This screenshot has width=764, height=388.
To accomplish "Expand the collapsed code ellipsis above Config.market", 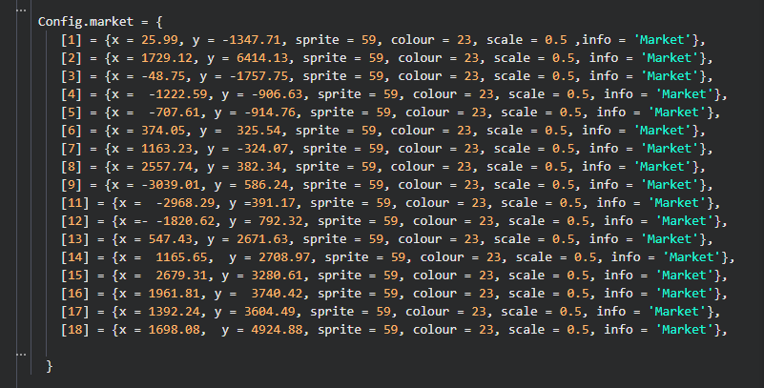I will tap(21, 10).
